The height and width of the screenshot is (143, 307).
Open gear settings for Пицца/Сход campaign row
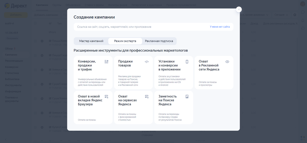click(42, 55)
